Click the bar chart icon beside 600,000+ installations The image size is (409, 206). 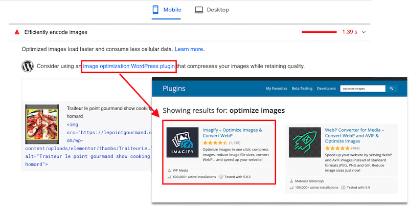tap(170, 177)
